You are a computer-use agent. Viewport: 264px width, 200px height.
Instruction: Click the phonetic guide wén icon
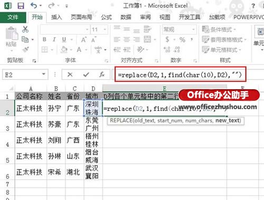pos(98,50)
